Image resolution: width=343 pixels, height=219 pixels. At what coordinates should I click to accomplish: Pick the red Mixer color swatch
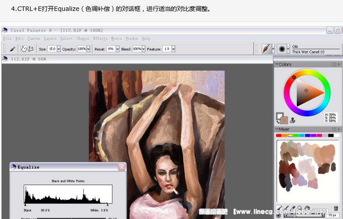279,136
